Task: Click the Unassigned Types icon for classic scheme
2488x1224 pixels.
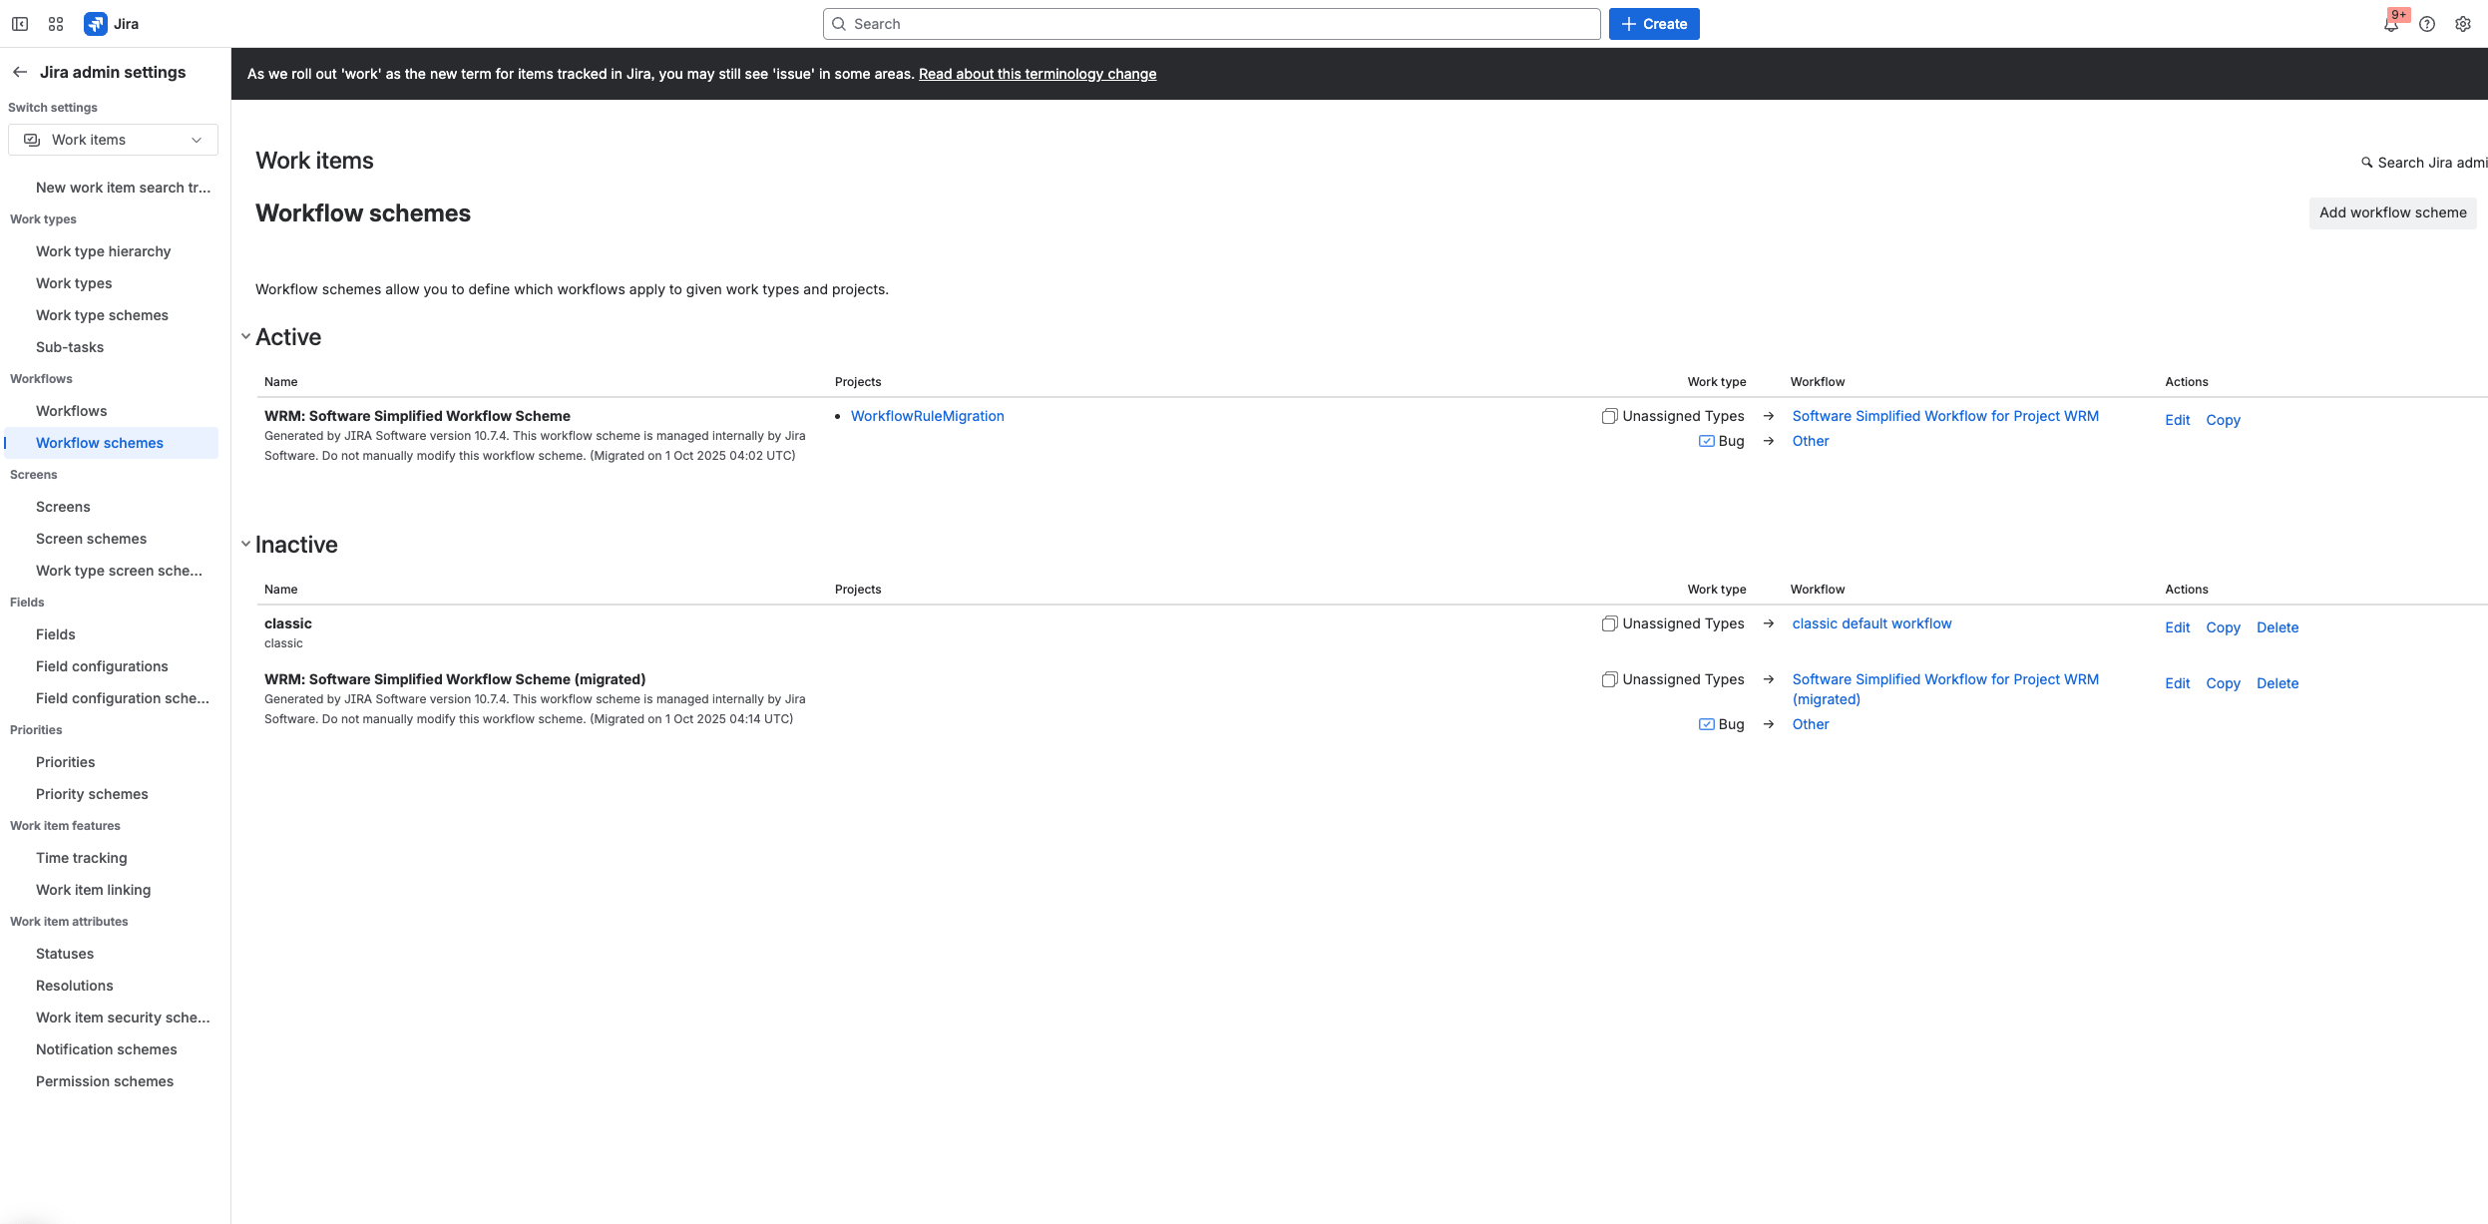Action: point(1608,623)
